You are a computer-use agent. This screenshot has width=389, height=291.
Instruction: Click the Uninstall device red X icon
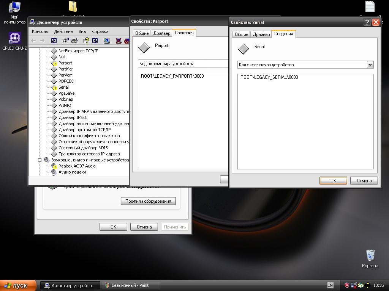[119, 41]
